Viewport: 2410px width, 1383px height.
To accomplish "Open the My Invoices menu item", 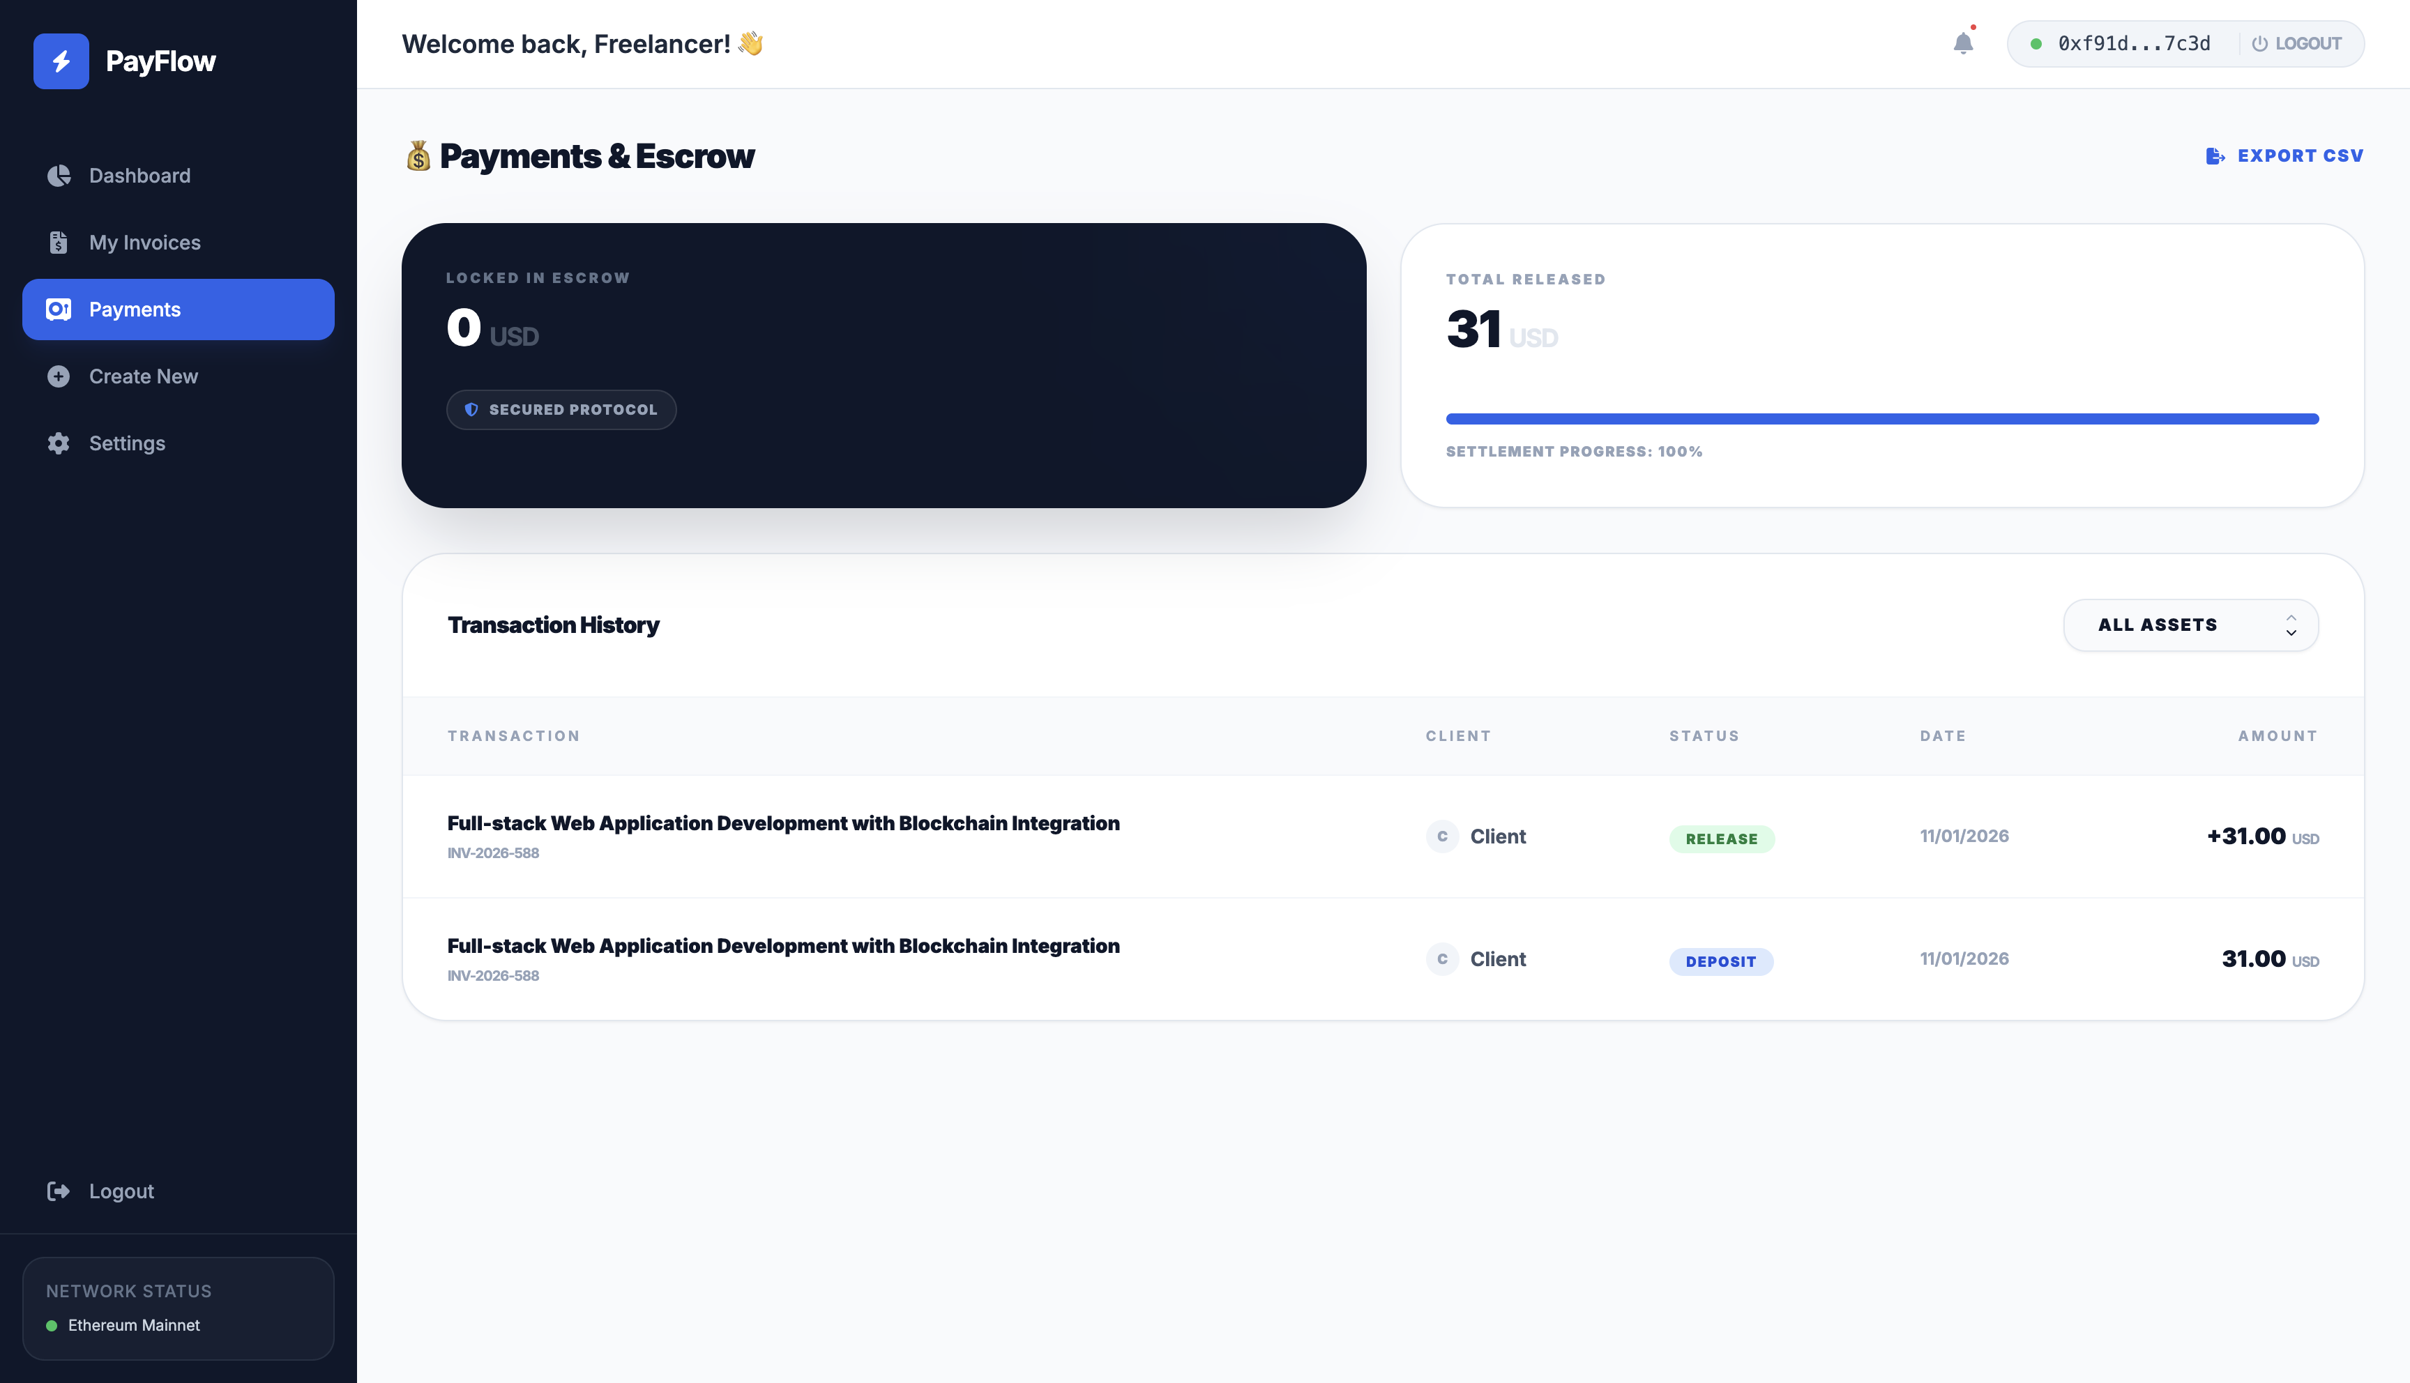I will [144, 243].
